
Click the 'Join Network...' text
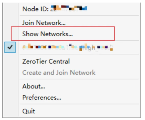pyautogui.click(x=44, y=23)
